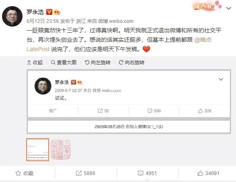Viewport: 236px width, 182px height.
Task: Select the red seal stamp thumbnail
Action: tap(61, 149)
